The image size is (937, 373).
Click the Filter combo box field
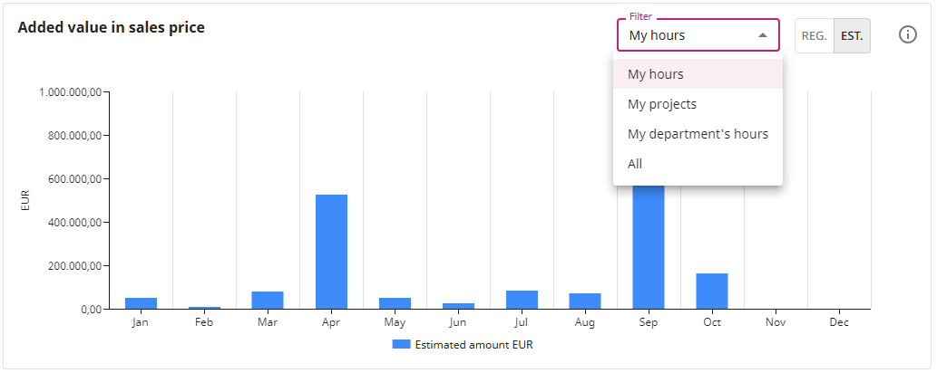tap(698, 35)
